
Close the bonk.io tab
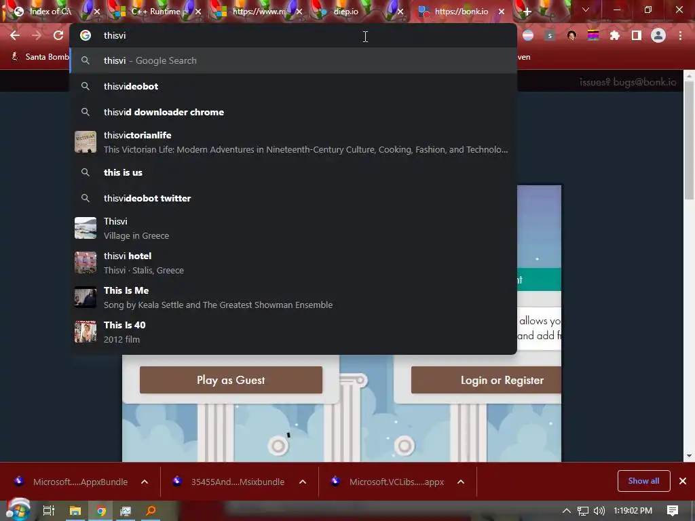pos(502,12)
